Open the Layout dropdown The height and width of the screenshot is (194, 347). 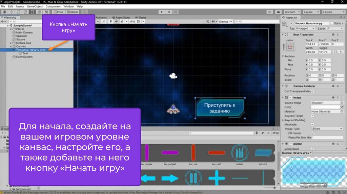pyautogui.click(x=333, y=12)
